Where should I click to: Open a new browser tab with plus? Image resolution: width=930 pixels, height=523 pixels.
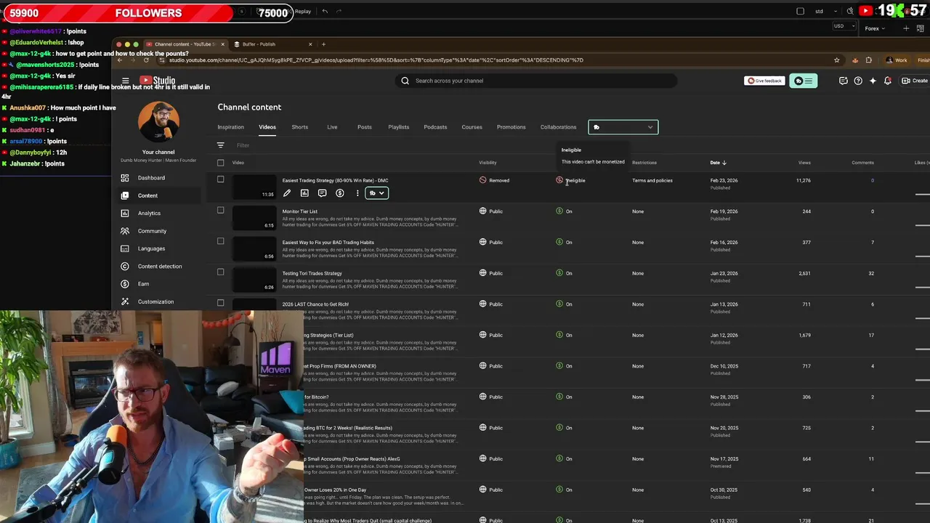coord(323,44)
